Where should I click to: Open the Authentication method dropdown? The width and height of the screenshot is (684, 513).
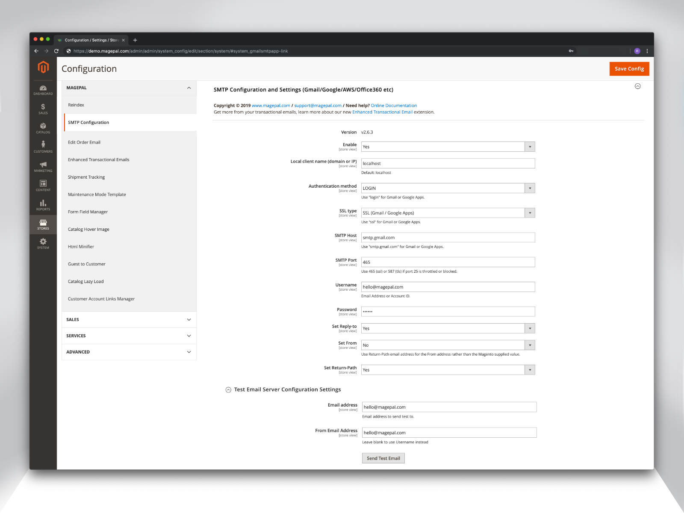point(448,188)
